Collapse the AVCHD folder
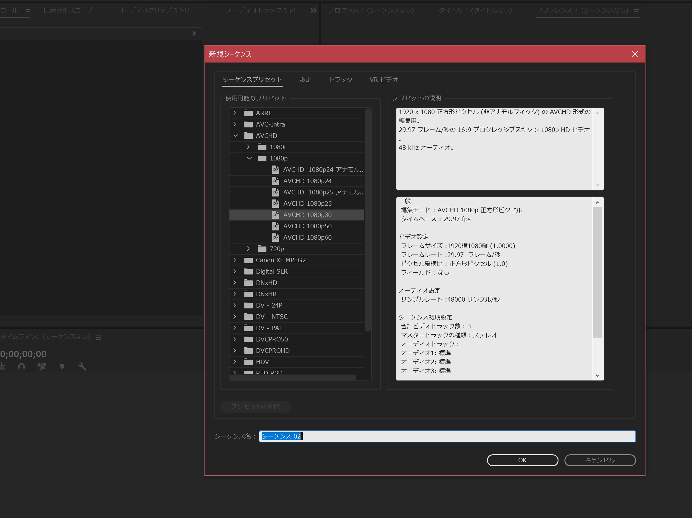Screen dimensions: 692x518 pos(235,135)
